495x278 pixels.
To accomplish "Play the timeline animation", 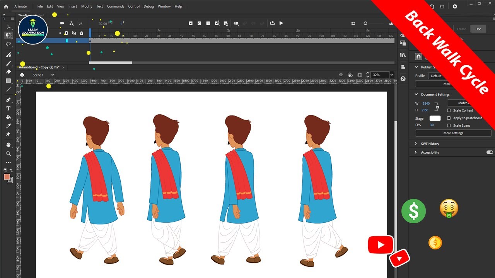I will 281,23.
